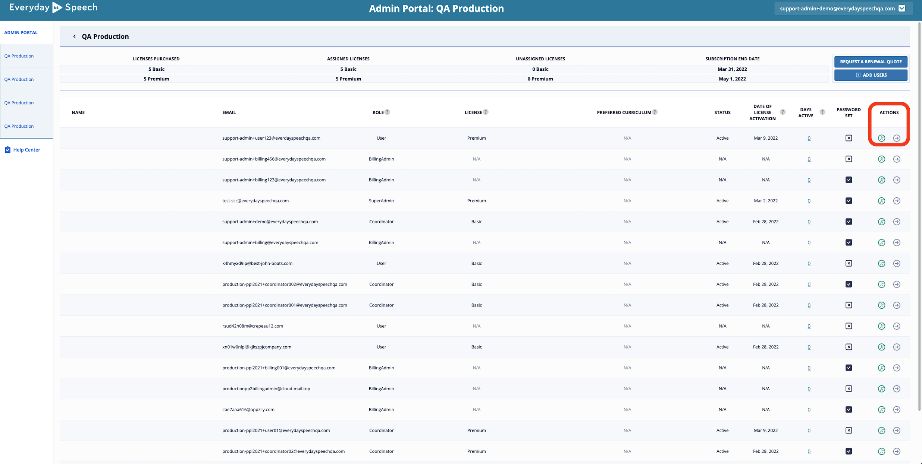The image size is (922, 464).
Task: Click subscription end date May 1, 2022
Action: 732,79
